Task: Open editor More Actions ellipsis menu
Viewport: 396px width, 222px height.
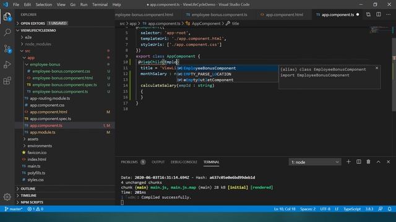Action: click(x=389, y=15)
